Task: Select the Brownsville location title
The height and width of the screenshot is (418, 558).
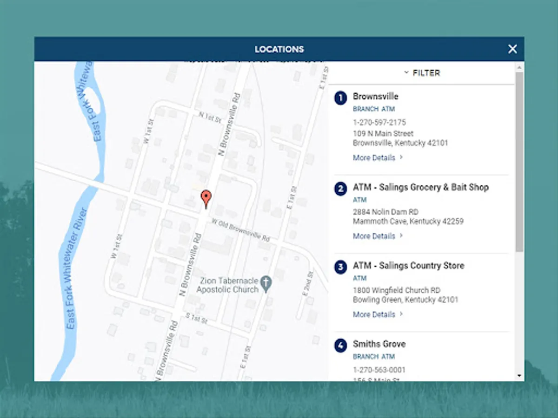Action: [376, 97]
